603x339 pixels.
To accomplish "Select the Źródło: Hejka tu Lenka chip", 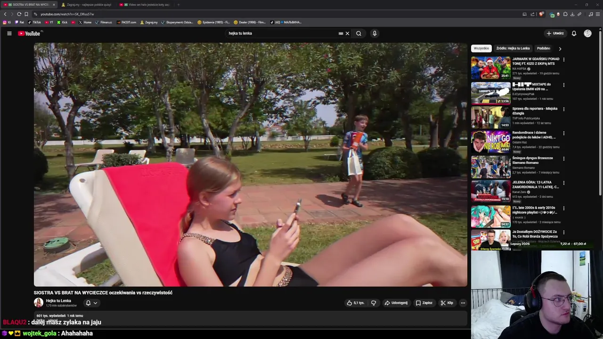I will [x=513, y=48].
